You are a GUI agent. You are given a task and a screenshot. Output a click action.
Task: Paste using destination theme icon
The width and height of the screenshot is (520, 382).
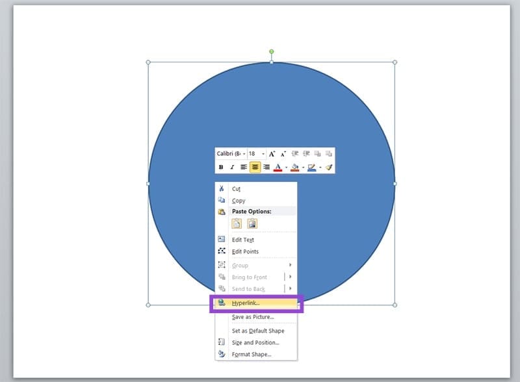point(237,223)
